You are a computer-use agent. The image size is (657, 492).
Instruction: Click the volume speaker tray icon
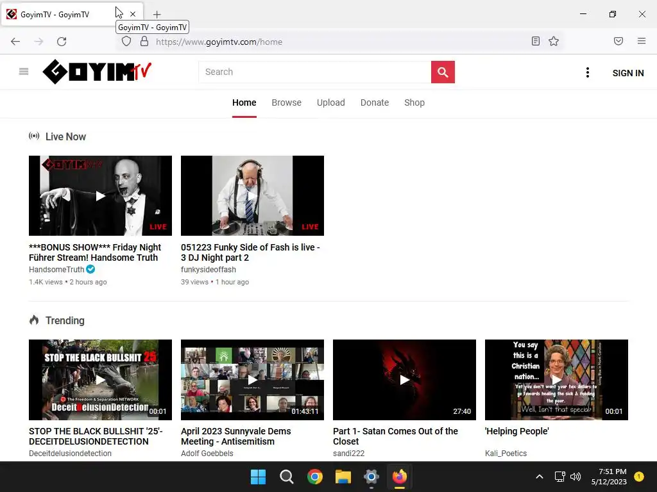(x=576, y=477)
